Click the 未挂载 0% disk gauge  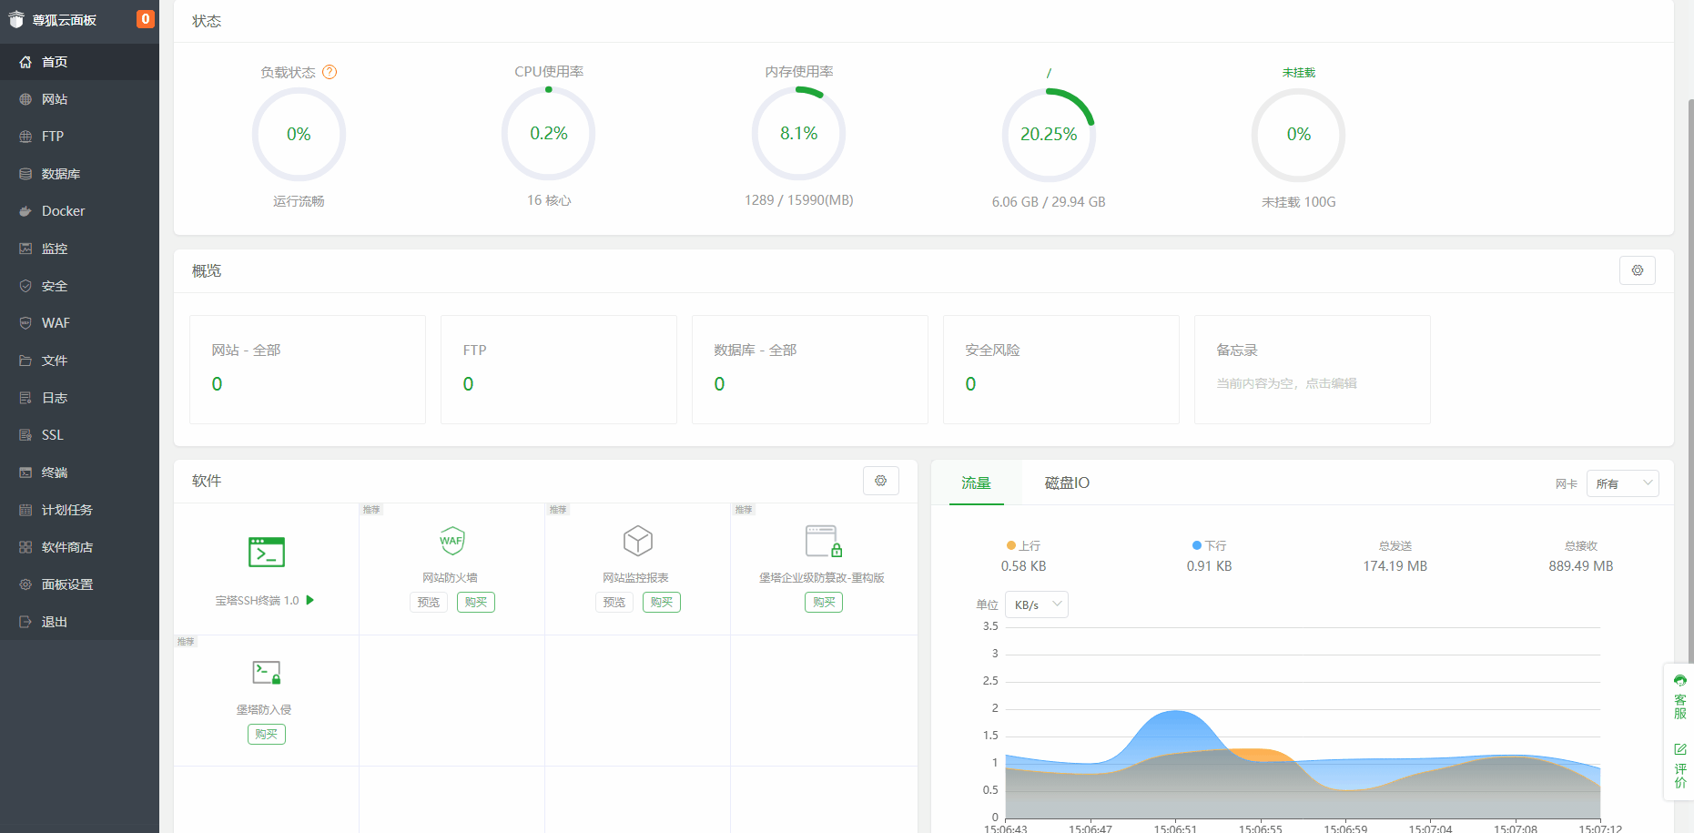tap(1299, 135)
